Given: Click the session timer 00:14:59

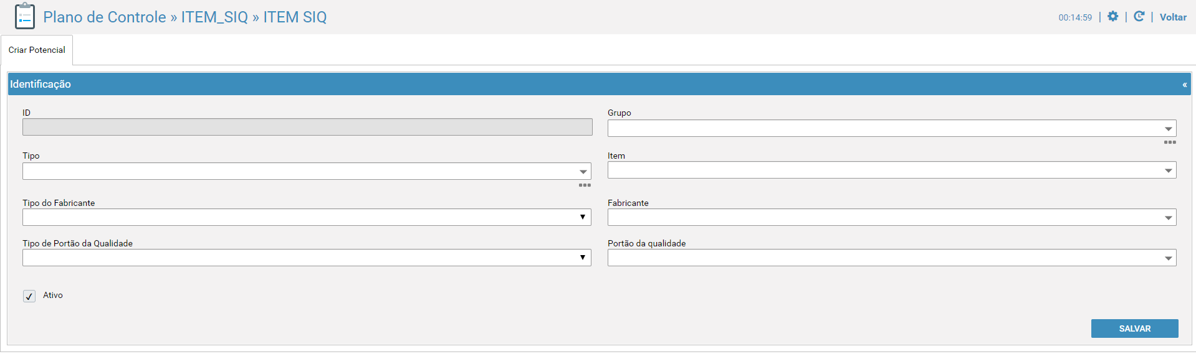Looking at the screenshot, I should pos(1075,17).
